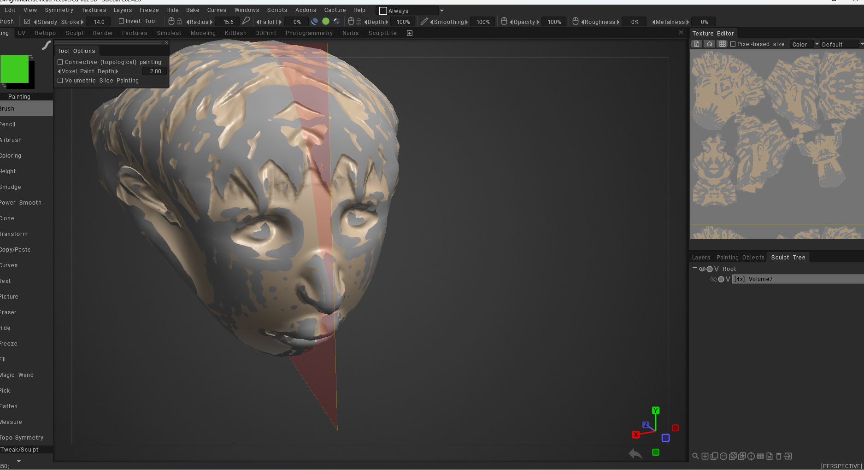Select the Magic Wand tool
864x470 pixels.
17,375
